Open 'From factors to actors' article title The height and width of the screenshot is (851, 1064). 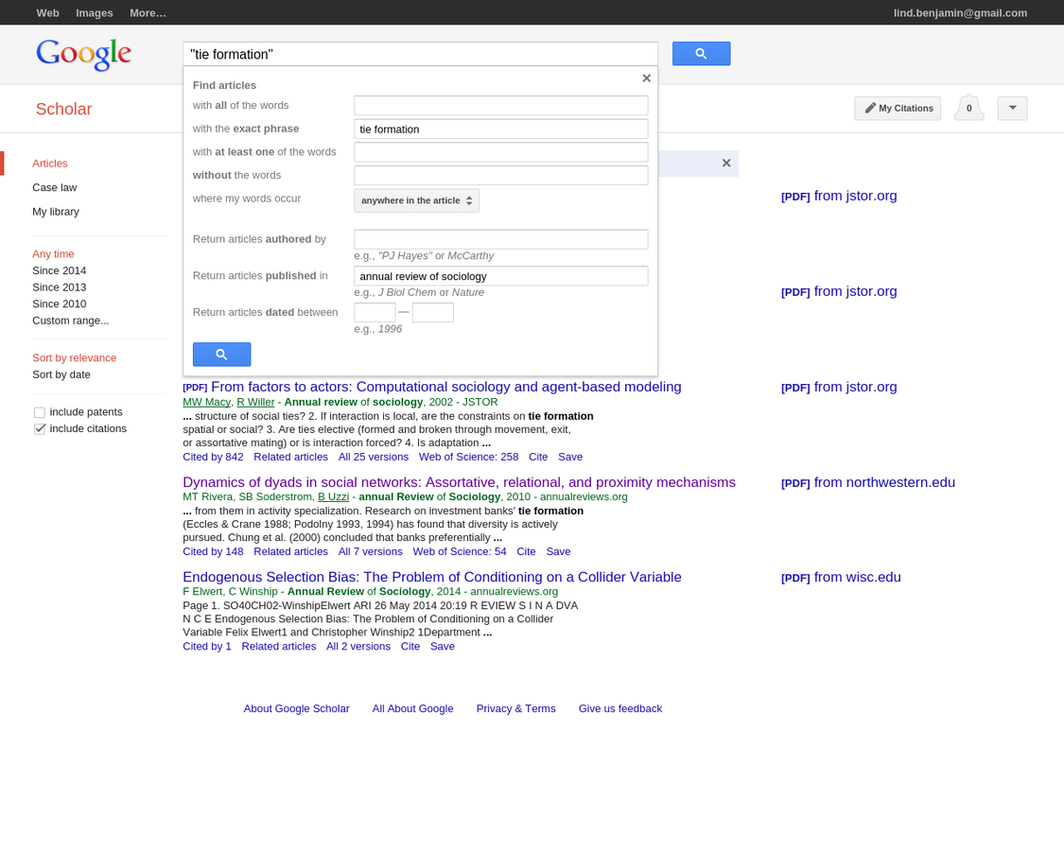tap(445, 387)
